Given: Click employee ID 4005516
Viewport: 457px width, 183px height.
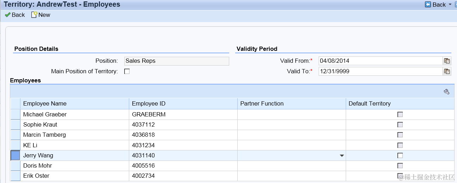Looking at the screenshot, I should [143, 165].
